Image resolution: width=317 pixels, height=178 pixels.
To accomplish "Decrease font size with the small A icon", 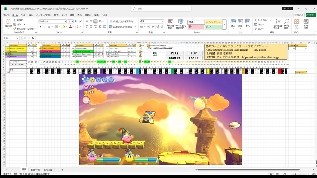I will [80, 21].
